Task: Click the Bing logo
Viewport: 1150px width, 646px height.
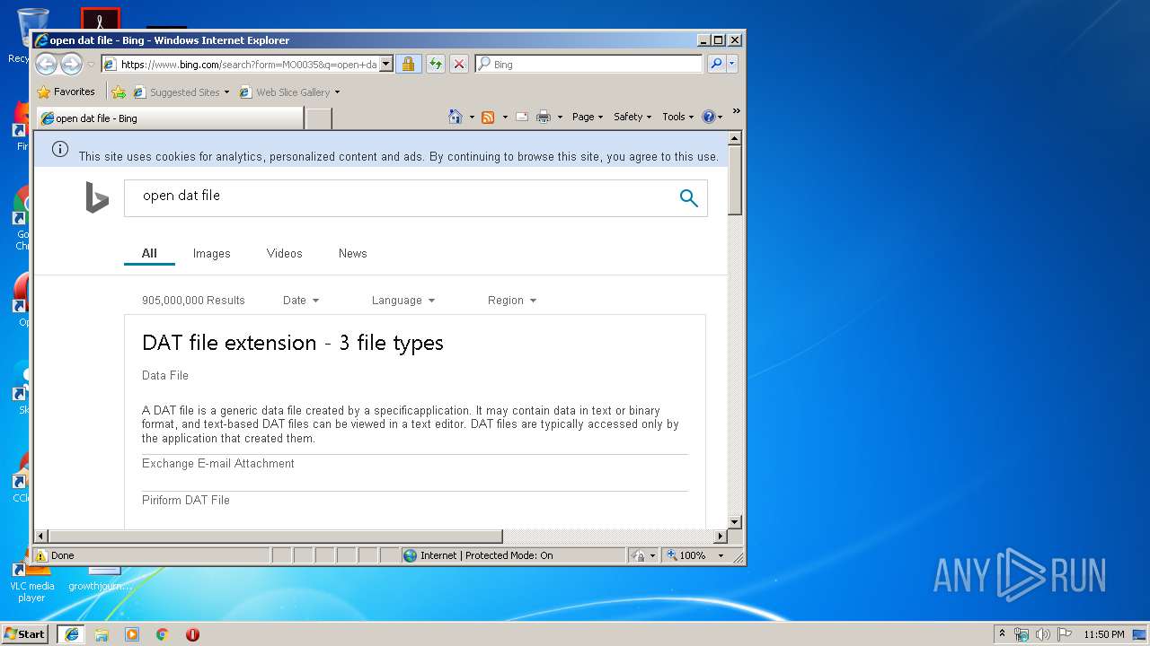Action: click(x=97, y=197)
